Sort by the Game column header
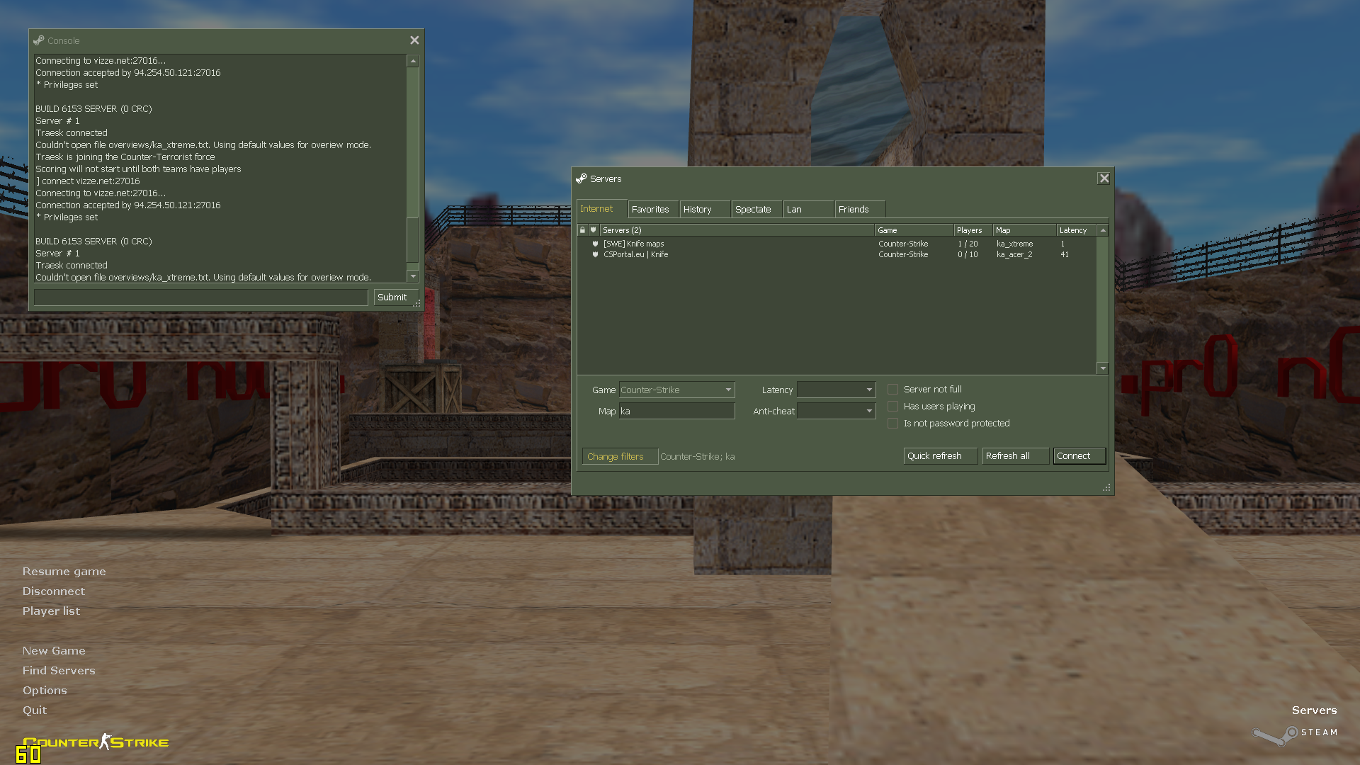Viewport: 1360px width, 765px height. pos(914,230)
